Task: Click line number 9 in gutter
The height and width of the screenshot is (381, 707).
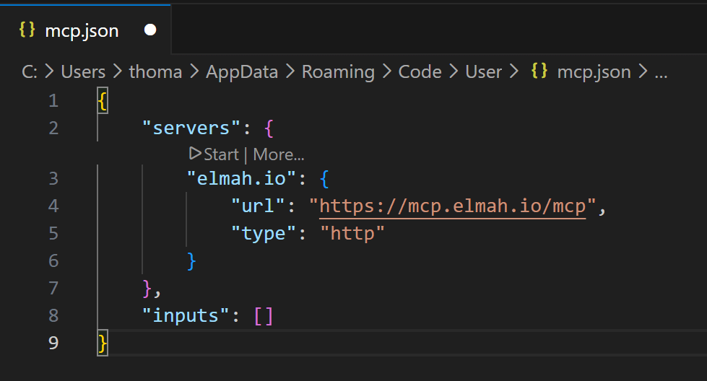Action: [x=53, y=343]
